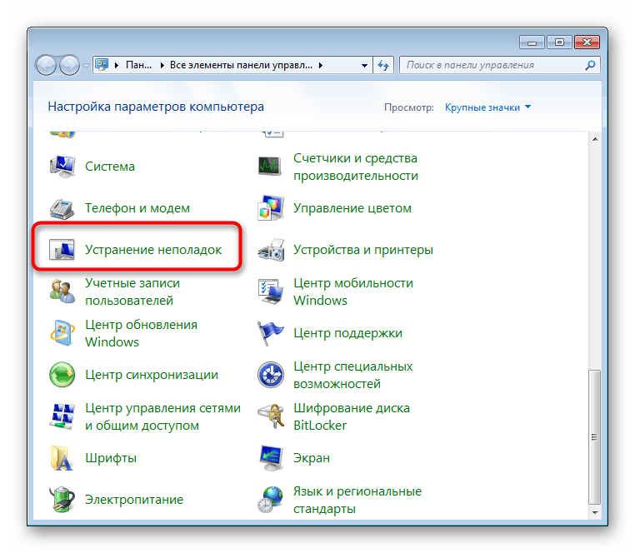Open Центр управления сетями и общим доступом
The image size is (635, 553).
[x=162, y=416]
